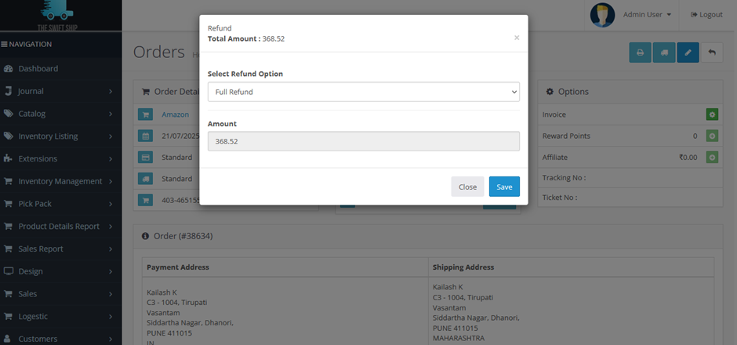Dismiss the Refund dialog with the X
Image resolution: width=737 pixels, height=345 pixels.
tap(517, 37)
